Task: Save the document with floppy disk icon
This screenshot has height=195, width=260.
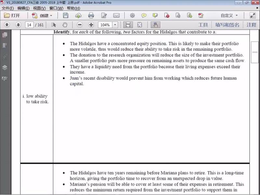Action: tap(66, 15)
